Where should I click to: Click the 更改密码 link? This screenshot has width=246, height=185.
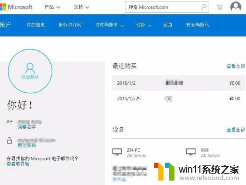[27, 145]
